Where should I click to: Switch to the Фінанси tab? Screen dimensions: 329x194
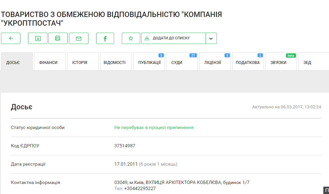click(48, 62)
